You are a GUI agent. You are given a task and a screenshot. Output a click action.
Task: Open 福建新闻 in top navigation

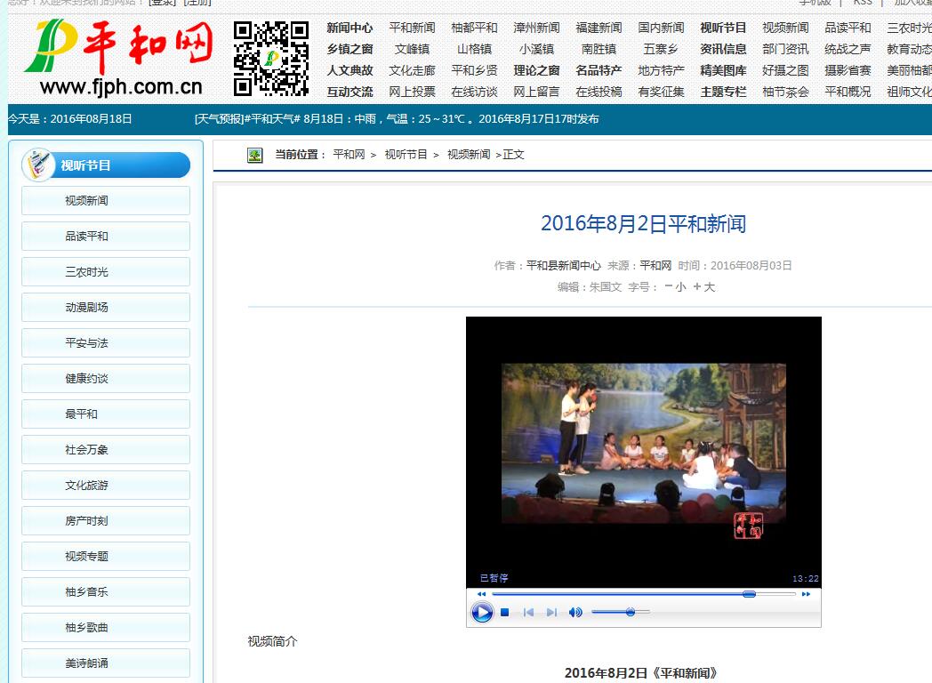click(x=599, y=28)
